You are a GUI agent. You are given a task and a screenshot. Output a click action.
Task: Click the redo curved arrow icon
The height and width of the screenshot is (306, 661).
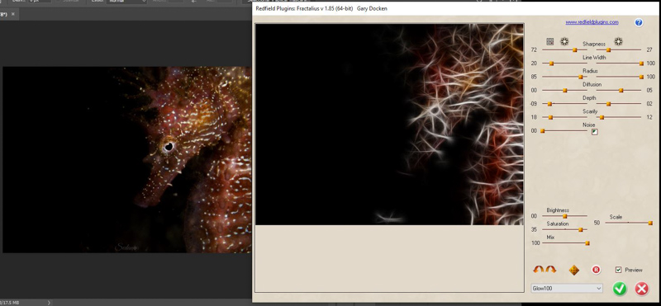tap(551, 270)
